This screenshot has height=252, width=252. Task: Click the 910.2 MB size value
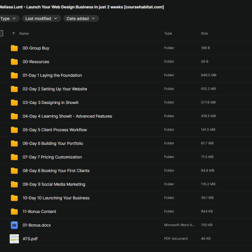click(x=209, y=89)
